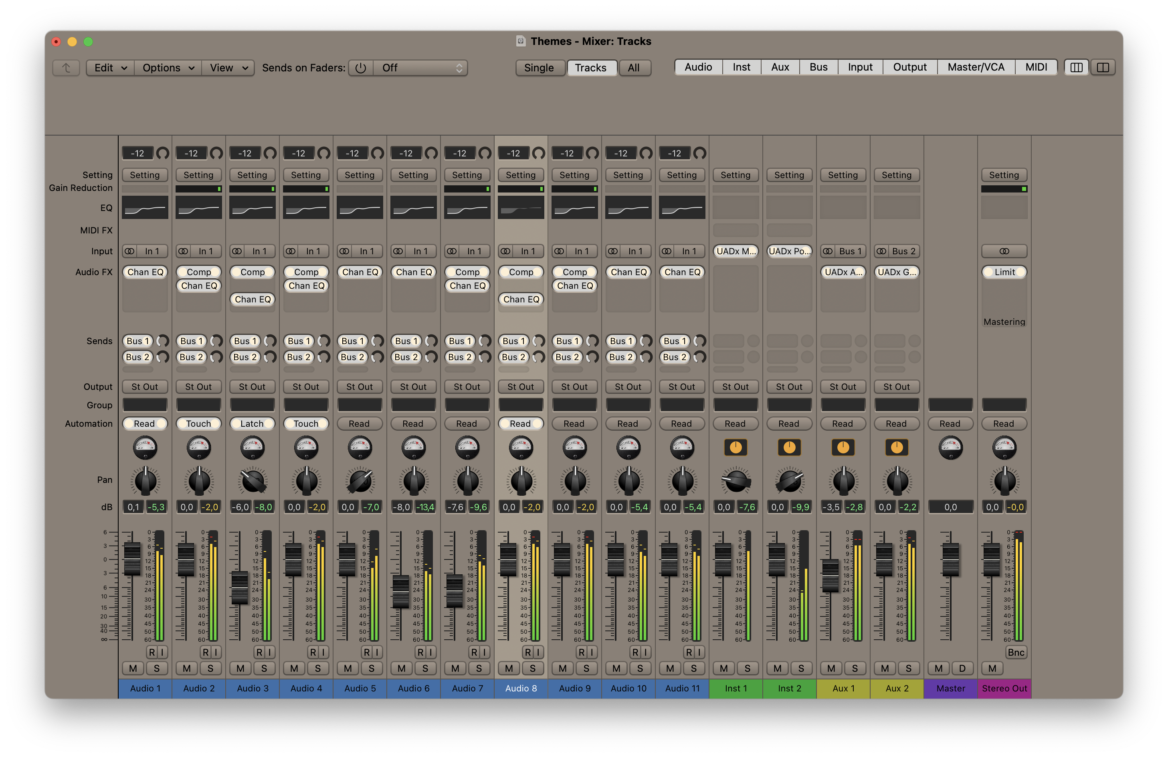Toggle Sends on Faders power button
Screen dimensions: 1168x758
(x=361, y=68)
